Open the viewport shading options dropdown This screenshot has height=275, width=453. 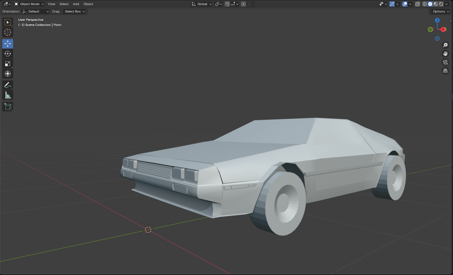tap(447, 4)
